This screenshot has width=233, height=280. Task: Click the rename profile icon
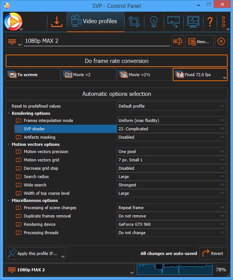click(178, 42)
